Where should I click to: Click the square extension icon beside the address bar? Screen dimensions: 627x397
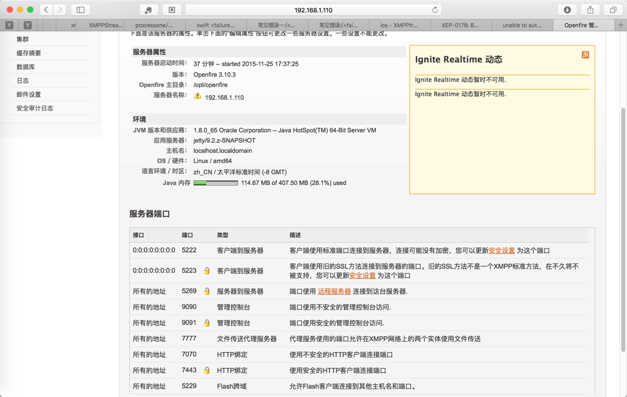172,10
